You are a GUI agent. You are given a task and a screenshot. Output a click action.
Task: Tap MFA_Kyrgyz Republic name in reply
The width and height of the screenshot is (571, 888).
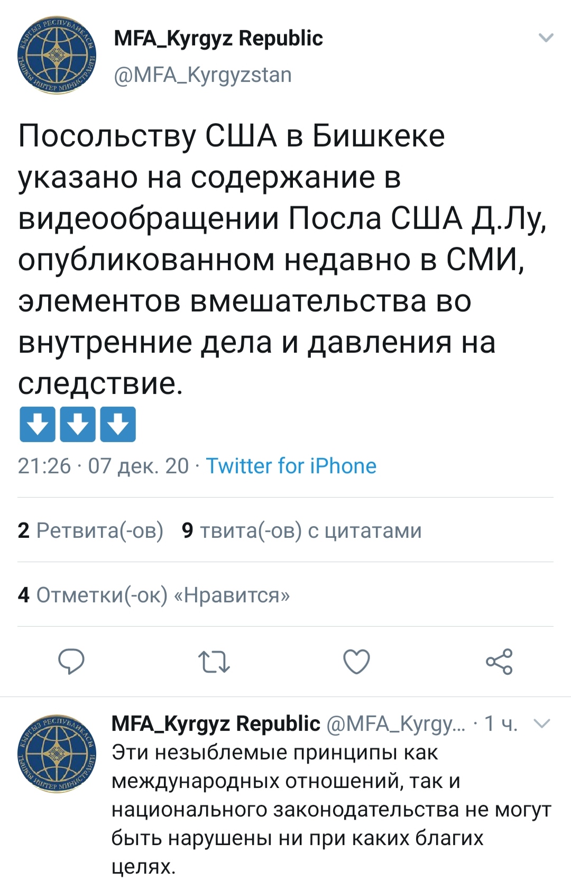216,723
